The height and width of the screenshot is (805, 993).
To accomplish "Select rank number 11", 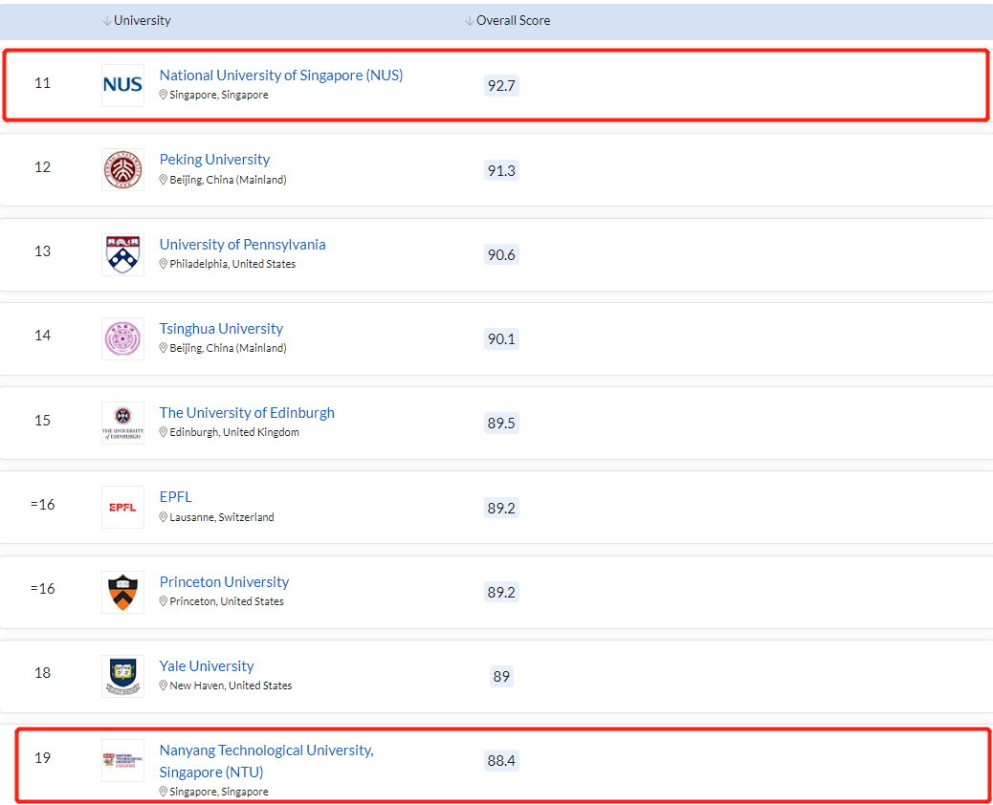I will coord(42,83).
